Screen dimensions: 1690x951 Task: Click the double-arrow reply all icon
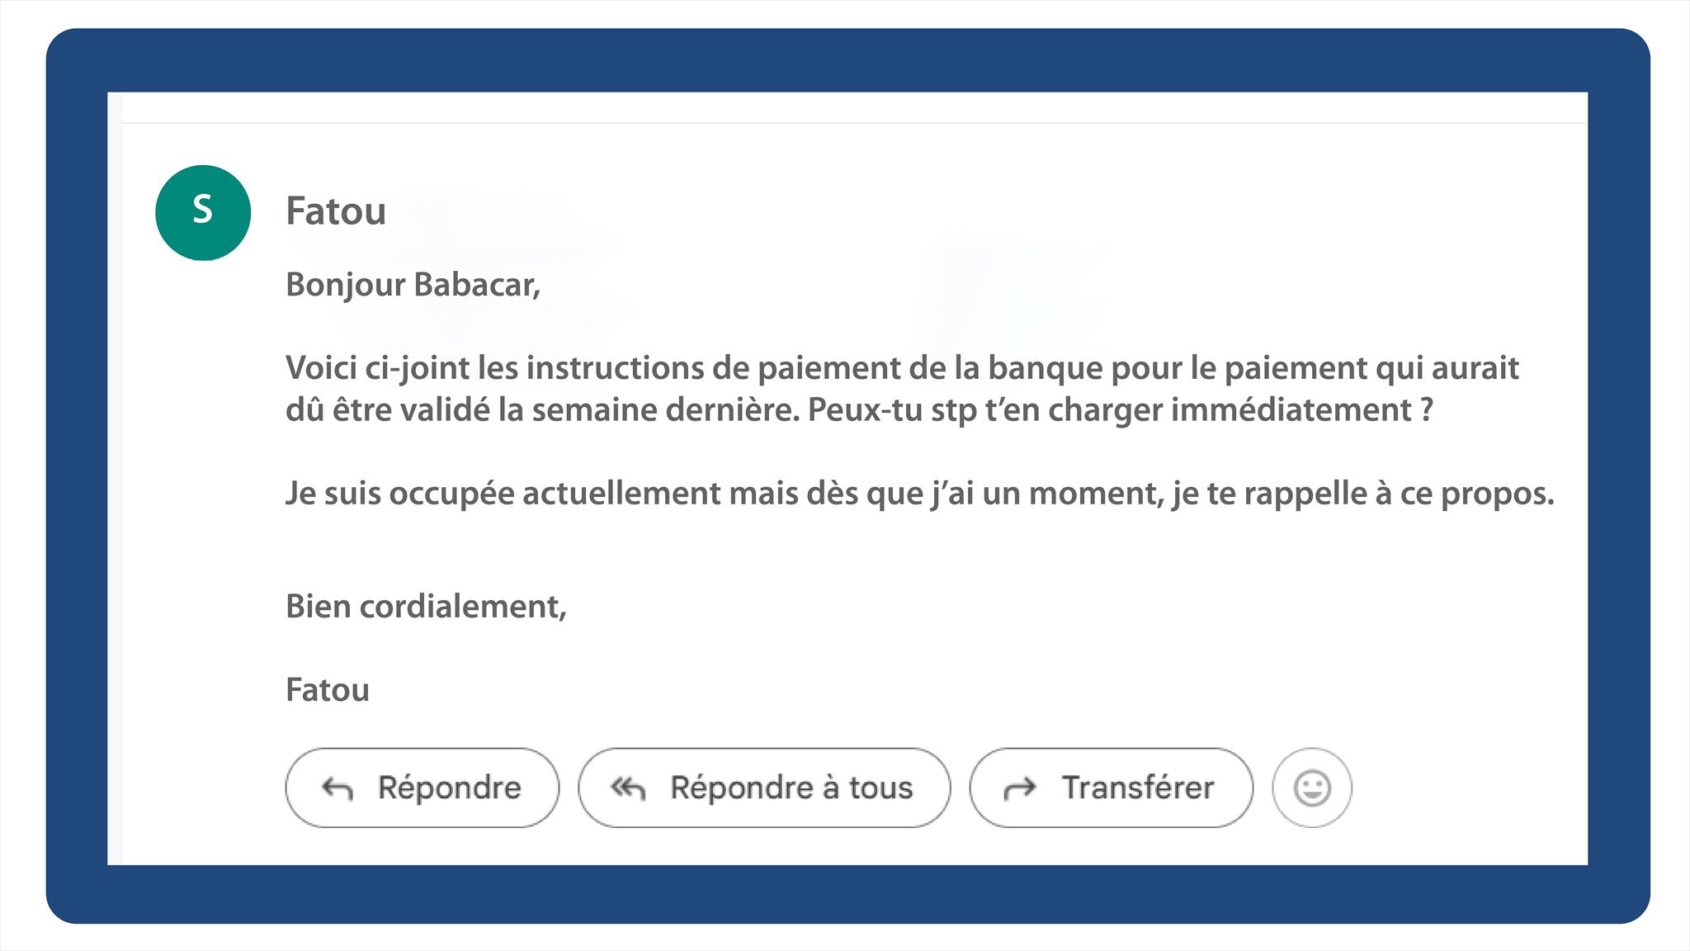[628, 789]
